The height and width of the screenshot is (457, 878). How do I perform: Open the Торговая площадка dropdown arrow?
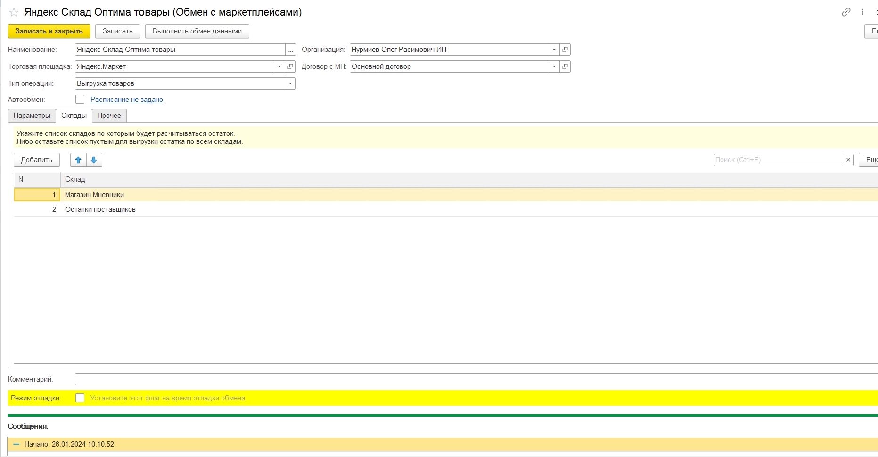[279, 66]
